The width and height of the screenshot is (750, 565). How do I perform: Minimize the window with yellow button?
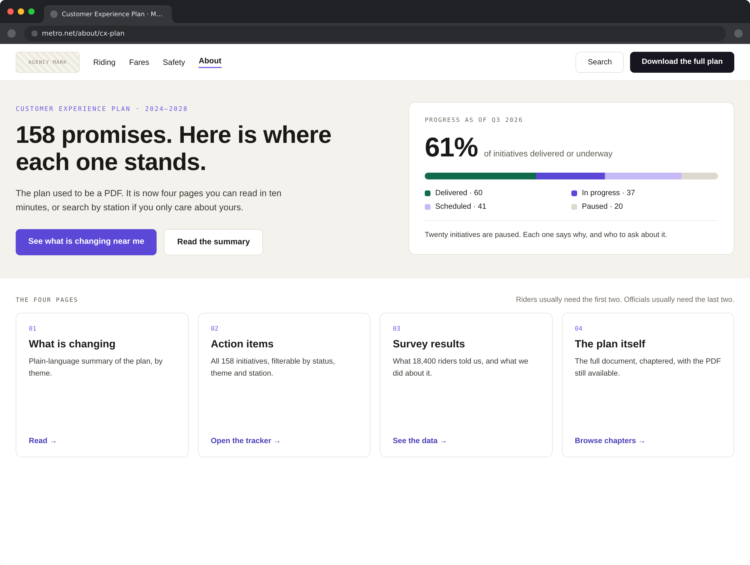[21, 12]
